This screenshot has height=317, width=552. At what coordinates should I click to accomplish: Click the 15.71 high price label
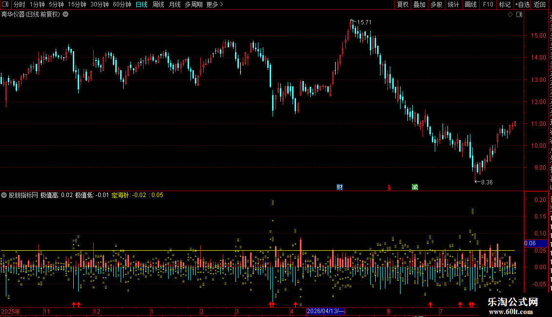click(x=364, y=22)
